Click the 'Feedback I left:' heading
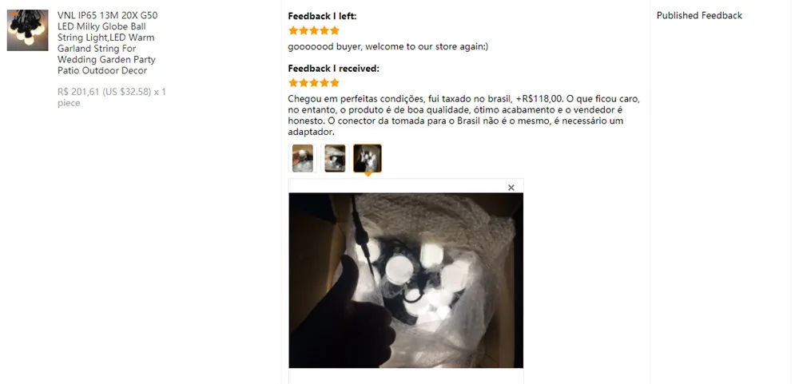Viewport: 799px width, 384px height. tap(322, 16)
